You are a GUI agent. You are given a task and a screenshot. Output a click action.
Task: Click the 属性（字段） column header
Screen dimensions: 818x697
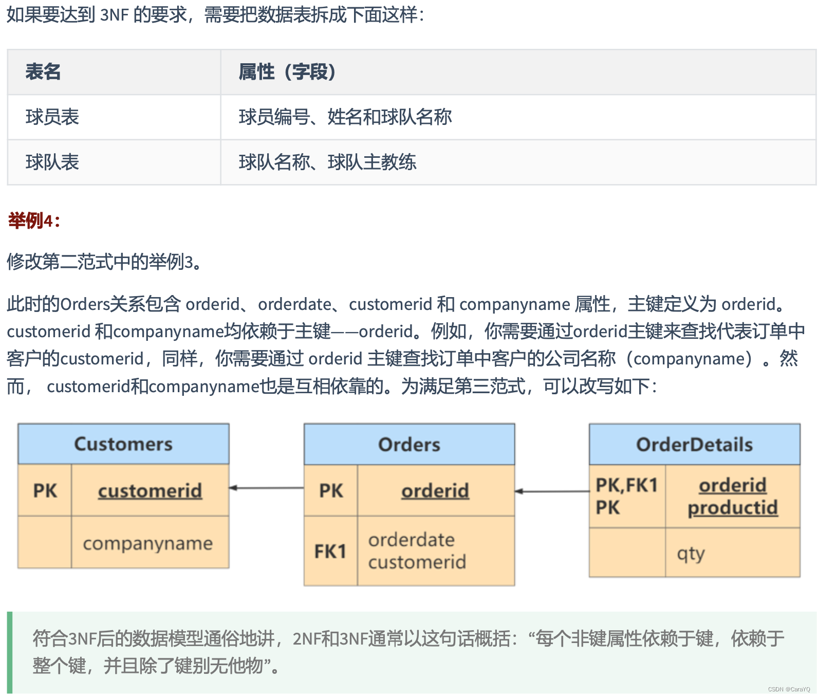(518, 72)
